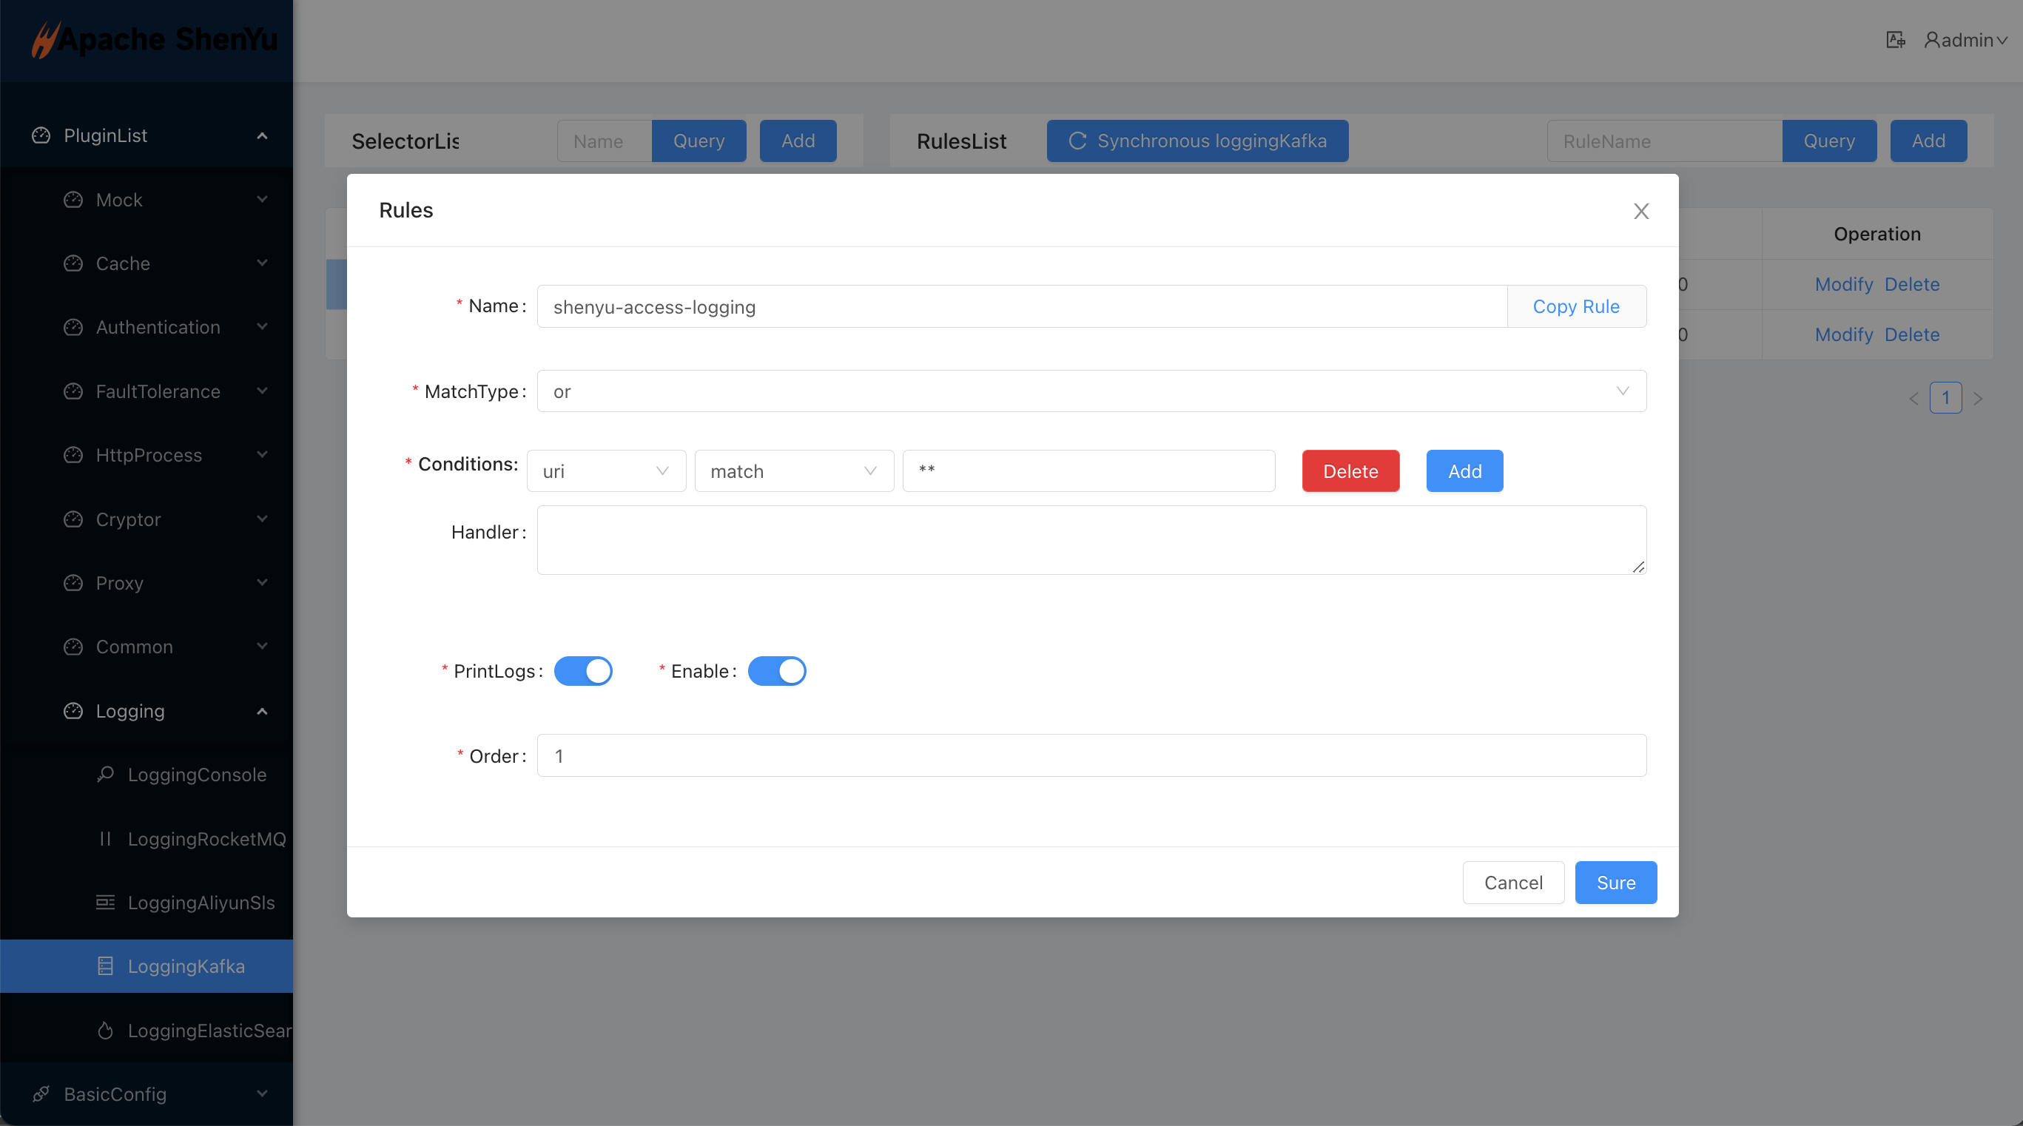Click the LoggingConsole magnifier icon
This screenshot has width=2023, height=1126.
[105, 775]
